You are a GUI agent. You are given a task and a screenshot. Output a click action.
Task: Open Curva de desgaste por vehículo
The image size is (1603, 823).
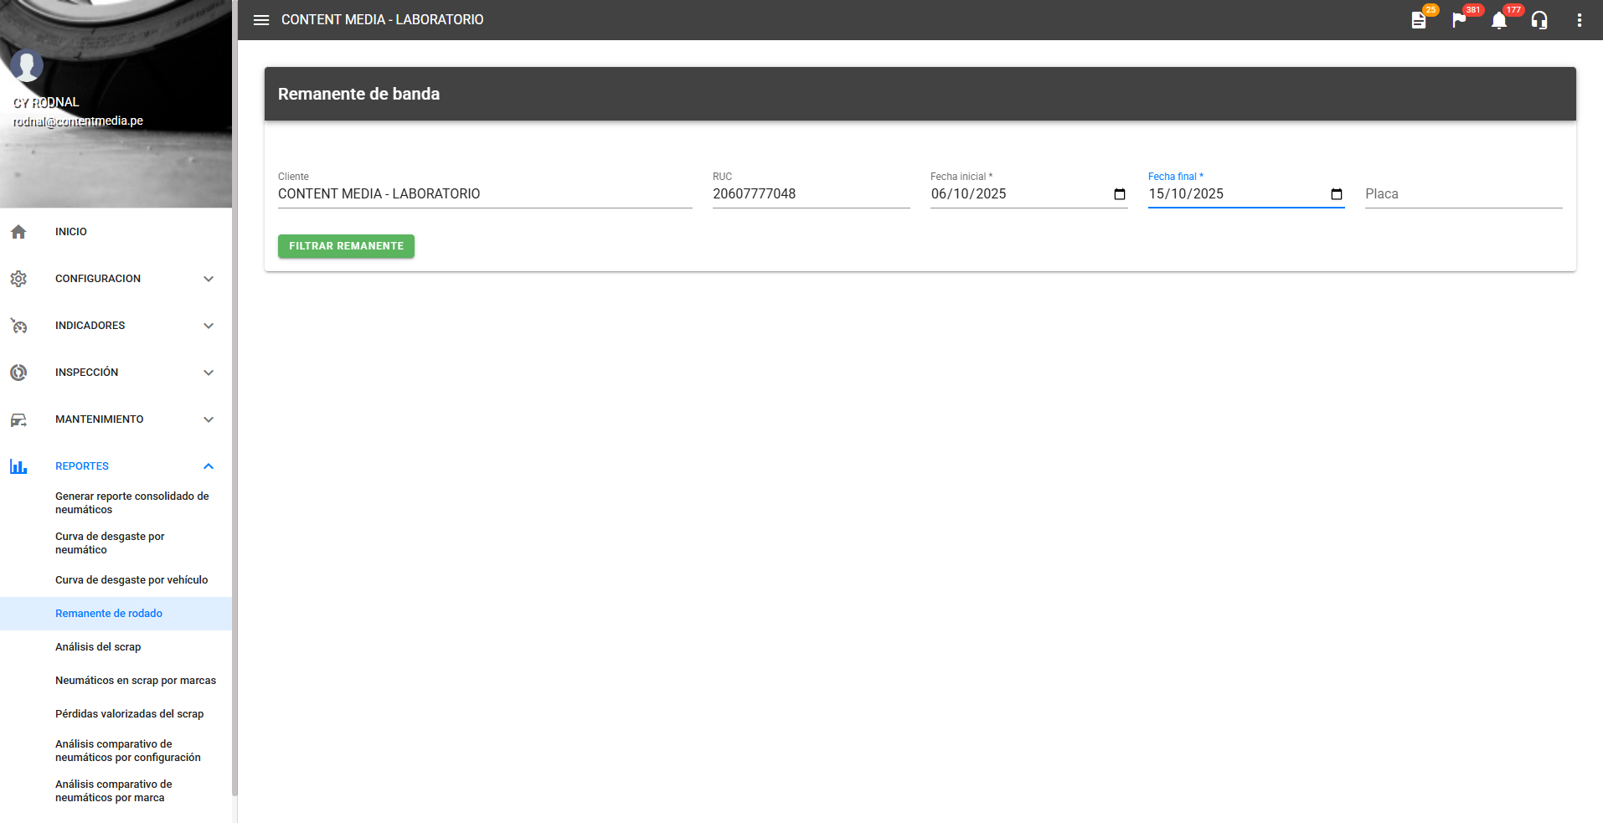coord(131,580)
